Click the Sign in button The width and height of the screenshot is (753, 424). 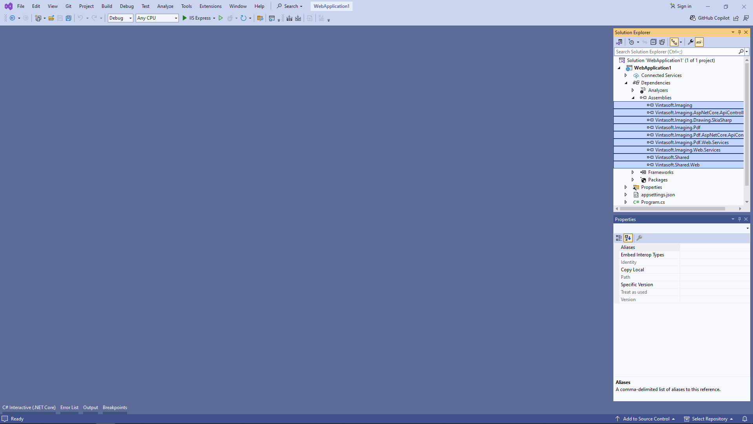coord(680,6)
